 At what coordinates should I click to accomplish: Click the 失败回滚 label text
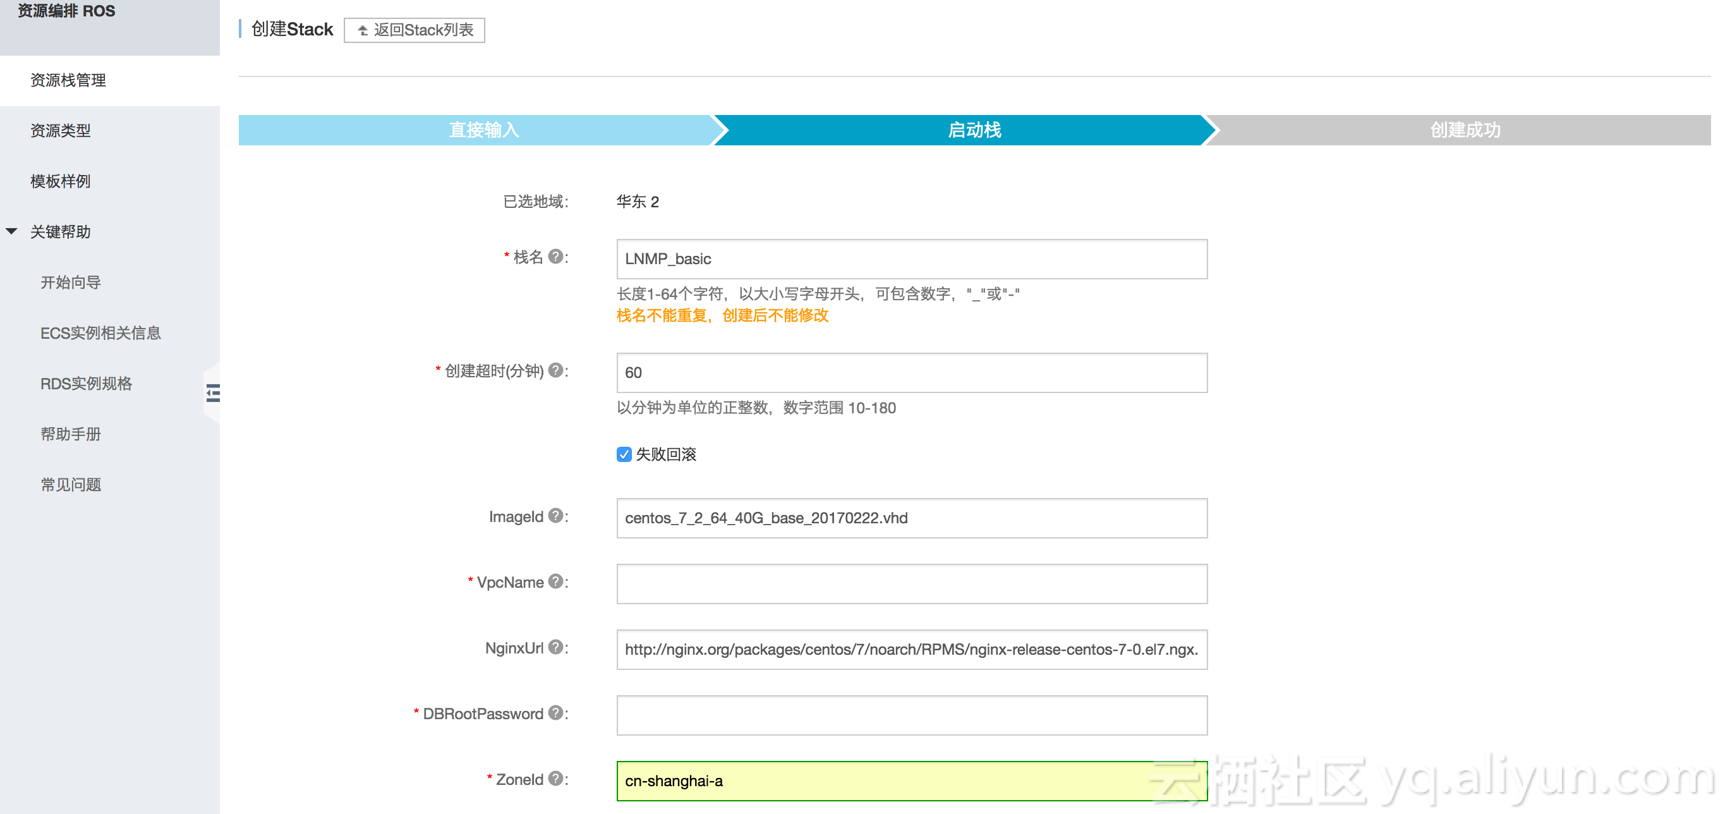(x=666, y=454)
